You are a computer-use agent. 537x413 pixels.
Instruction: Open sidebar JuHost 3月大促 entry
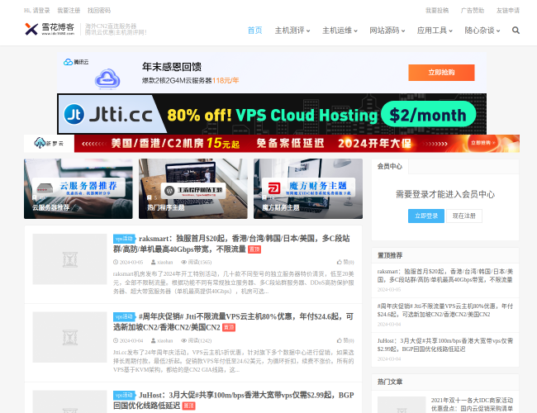[444, 344]
